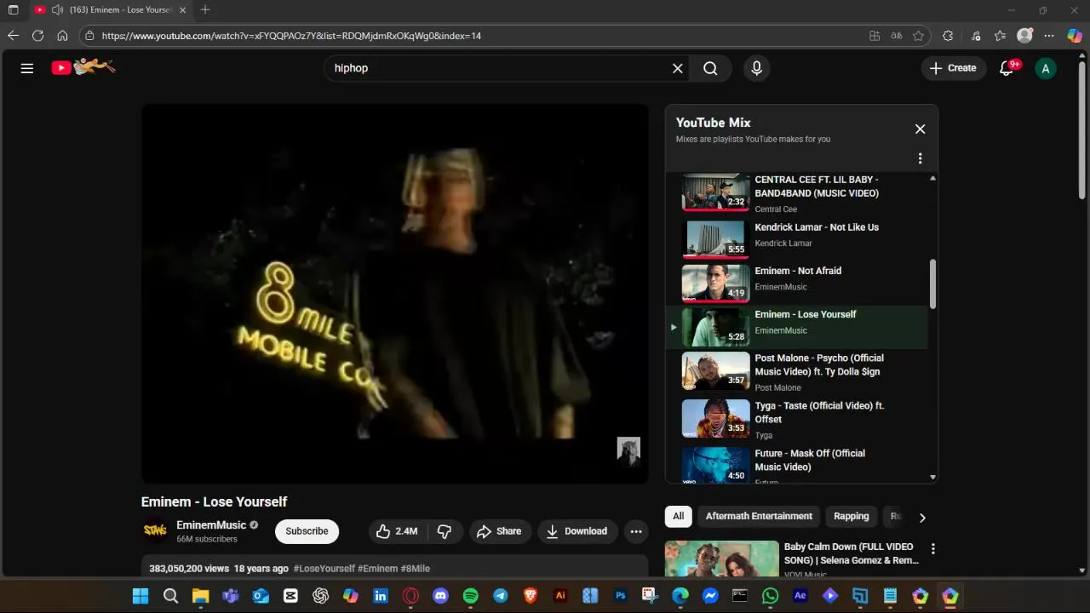Open WhatsApp from the taskbar

771,596
